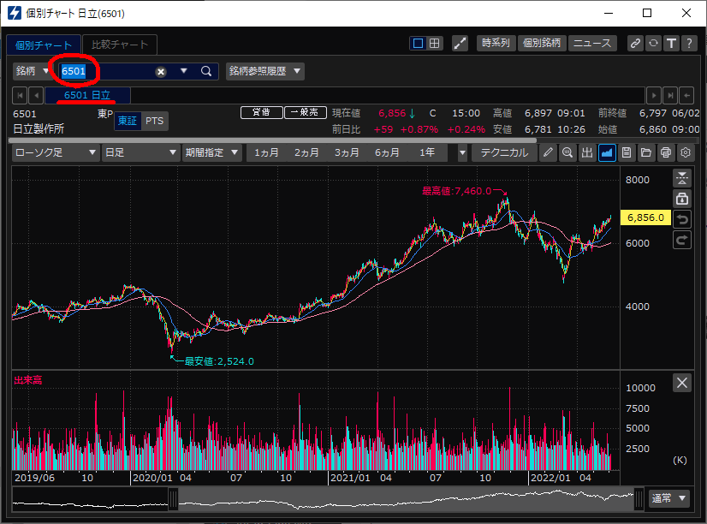Switch to 比較チャート tab
707x524 pixels.
click(x=120, y=45)
